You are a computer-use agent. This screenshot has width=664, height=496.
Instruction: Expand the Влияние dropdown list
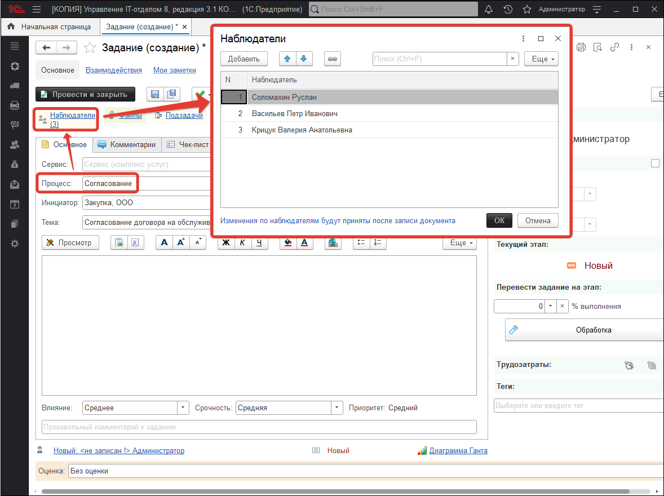point(183,408)
